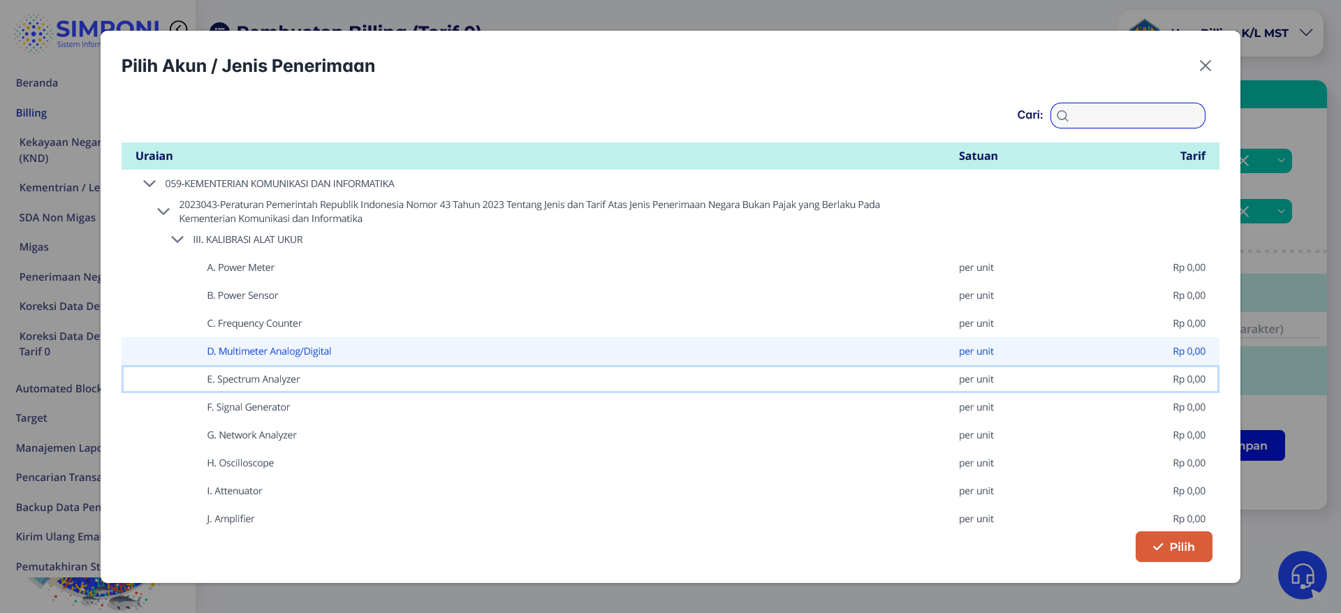This screenshot has width=1341, height=613.
Task: Click the Pilih button
Action: (1173, 547)
